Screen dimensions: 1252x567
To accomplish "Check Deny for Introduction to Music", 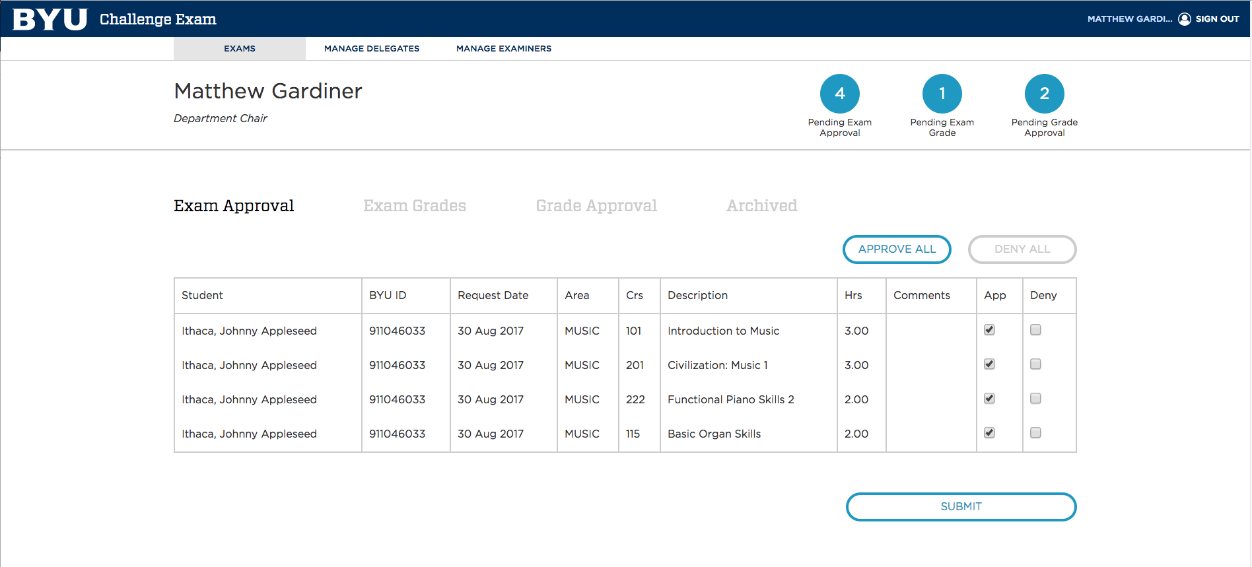I will (x=1035, y=330).
